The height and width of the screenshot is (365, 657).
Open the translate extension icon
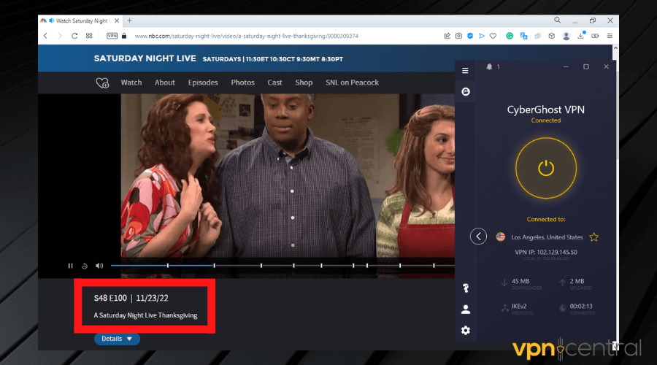[523, 36]
